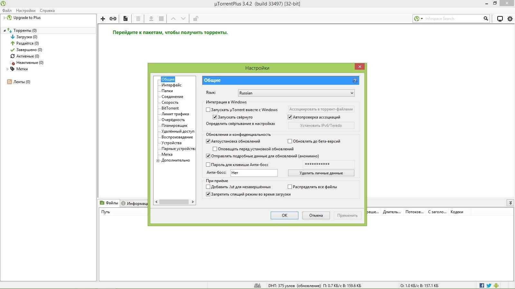Click the Twitter icon in status bar
This screenshot has height=289, width=515.
[489, 285]
